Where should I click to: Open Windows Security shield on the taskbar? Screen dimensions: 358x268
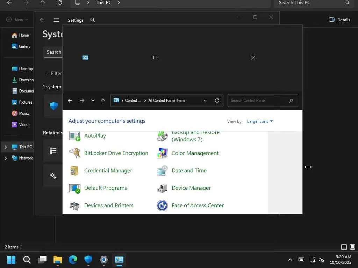[x=88, y=260]
